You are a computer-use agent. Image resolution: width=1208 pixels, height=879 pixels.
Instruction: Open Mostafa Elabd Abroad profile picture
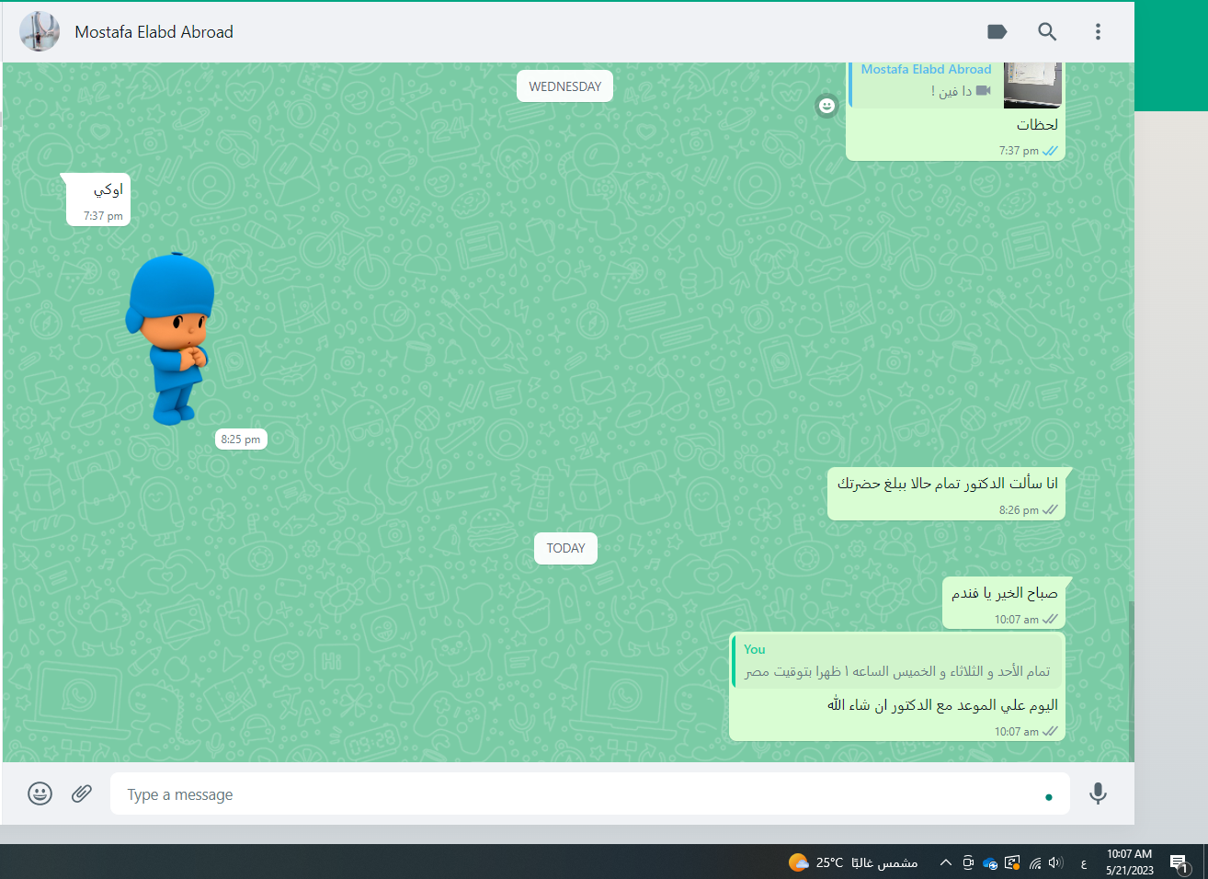[x=40, y=32]
